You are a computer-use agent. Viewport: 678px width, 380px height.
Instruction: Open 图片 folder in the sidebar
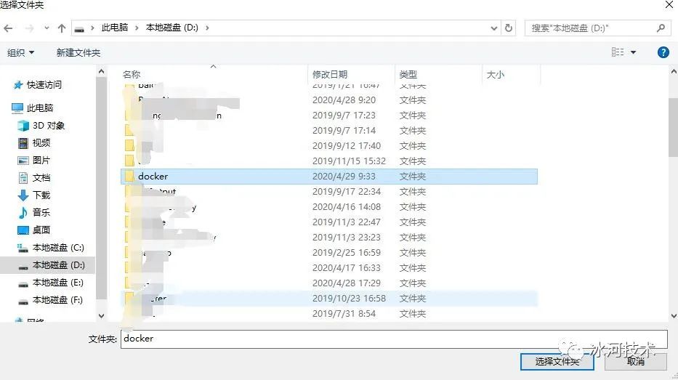click(41, 160)
